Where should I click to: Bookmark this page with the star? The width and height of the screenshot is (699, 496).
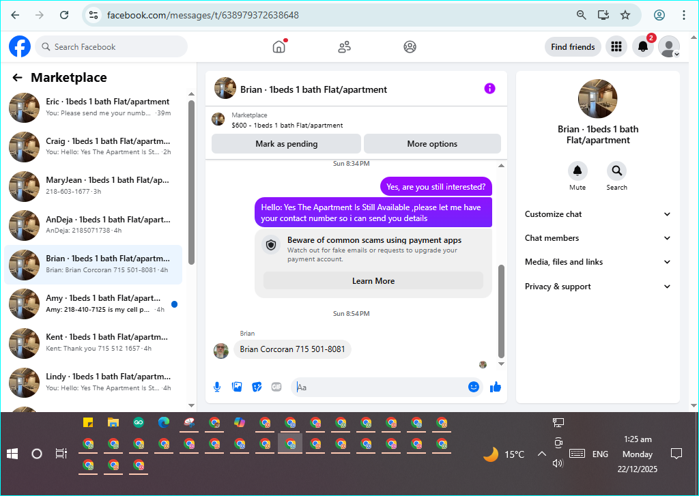tap(625, 15)
